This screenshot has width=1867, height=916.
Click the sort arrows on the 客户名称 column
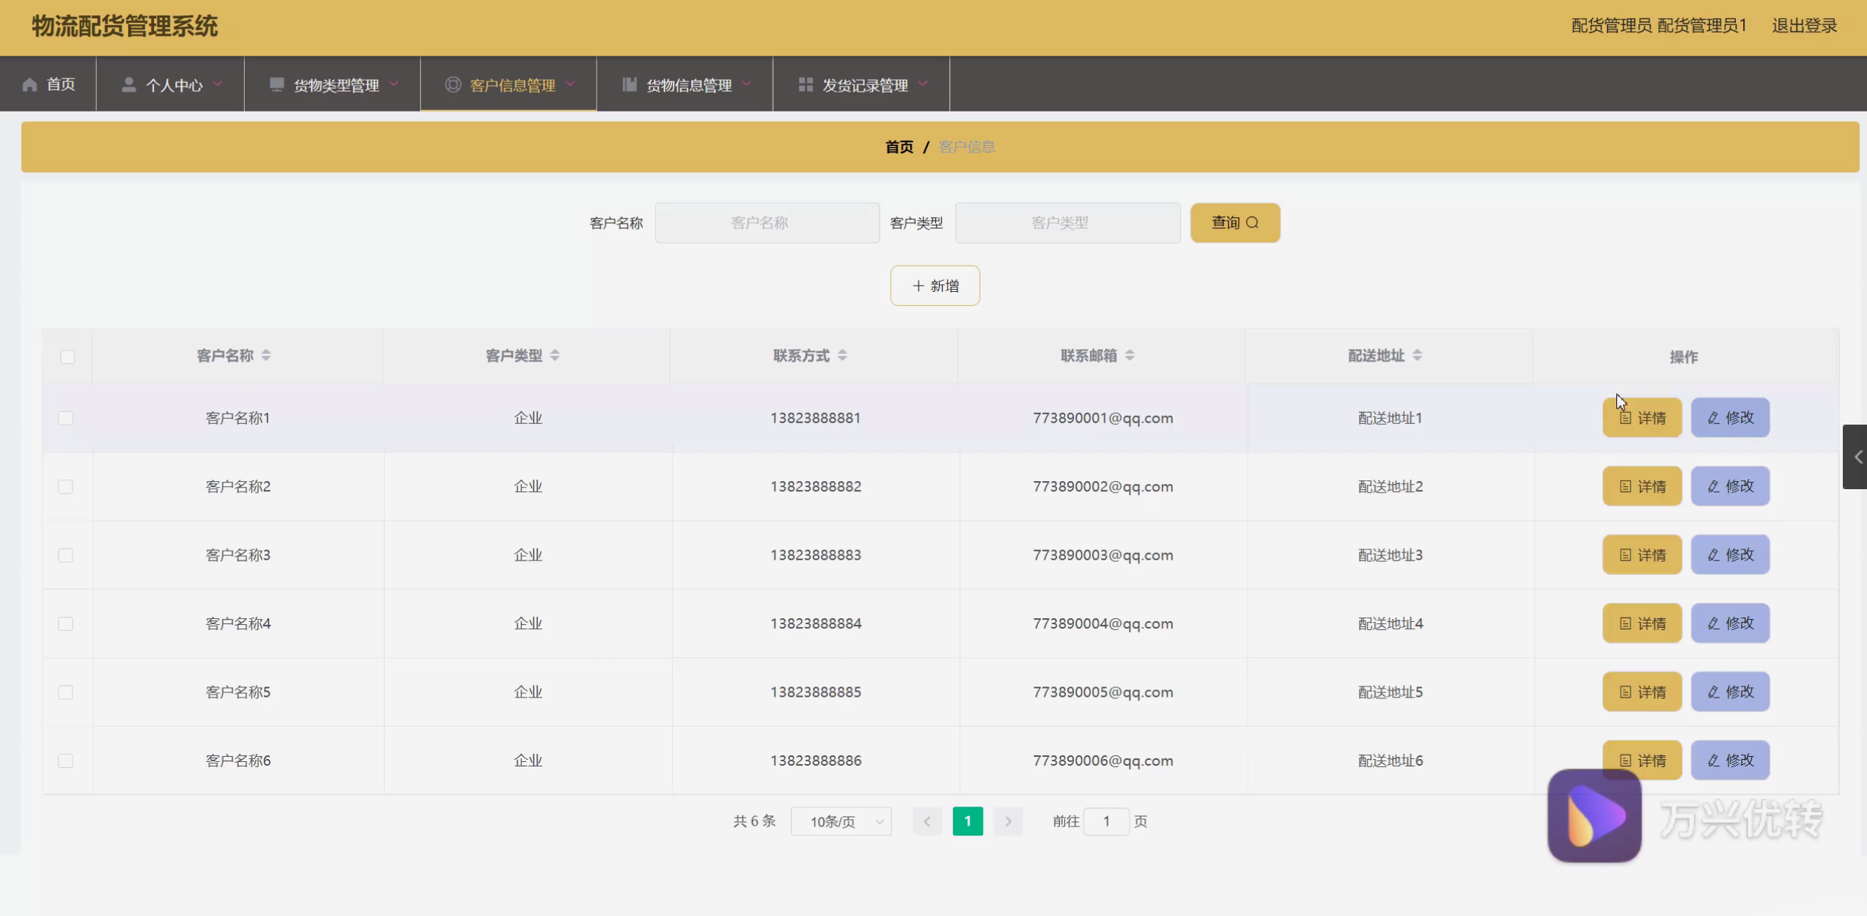click(266, 356)
